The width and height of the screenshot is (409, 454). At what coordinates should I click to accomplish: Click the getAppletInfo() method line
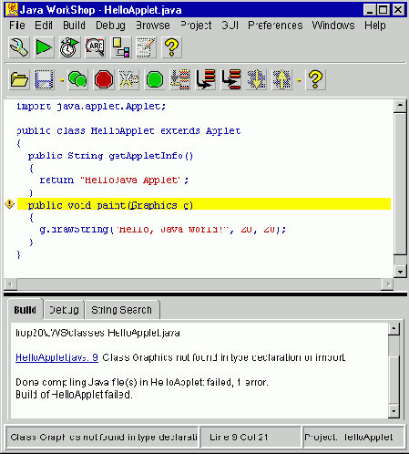(x=110, y=156)
